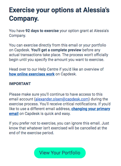121x166 pixels.
Task: Click on Capdesk is quick and easy text
Action: click(x=45, y=114)
